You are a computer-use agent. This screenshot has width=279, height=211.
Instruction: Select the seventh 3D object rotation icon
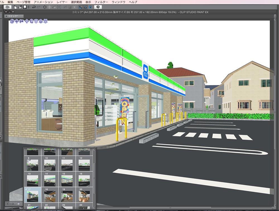tap(41, 21)
